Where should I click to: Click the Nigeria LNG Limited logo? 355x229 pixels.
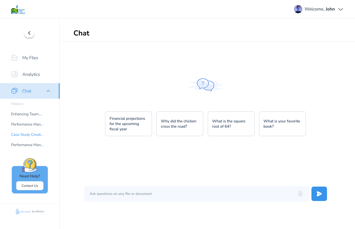[18, 10]
